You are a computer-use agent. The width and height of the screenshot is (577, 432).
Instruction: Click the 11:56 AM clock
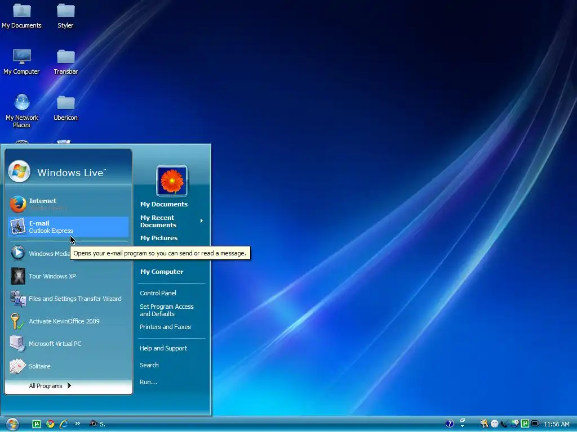tap(557, 424)
